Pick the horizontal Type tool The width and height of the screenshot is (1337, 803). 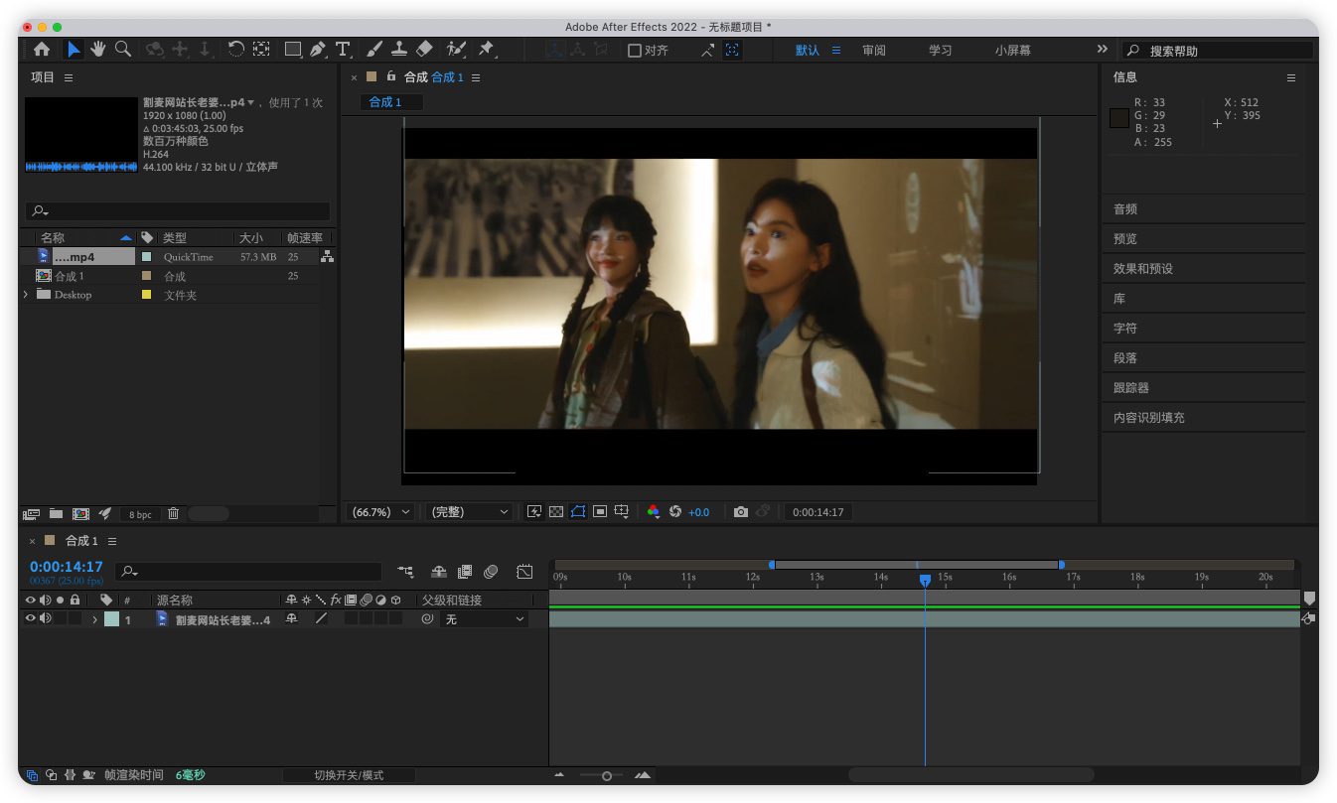pos(343,49)
